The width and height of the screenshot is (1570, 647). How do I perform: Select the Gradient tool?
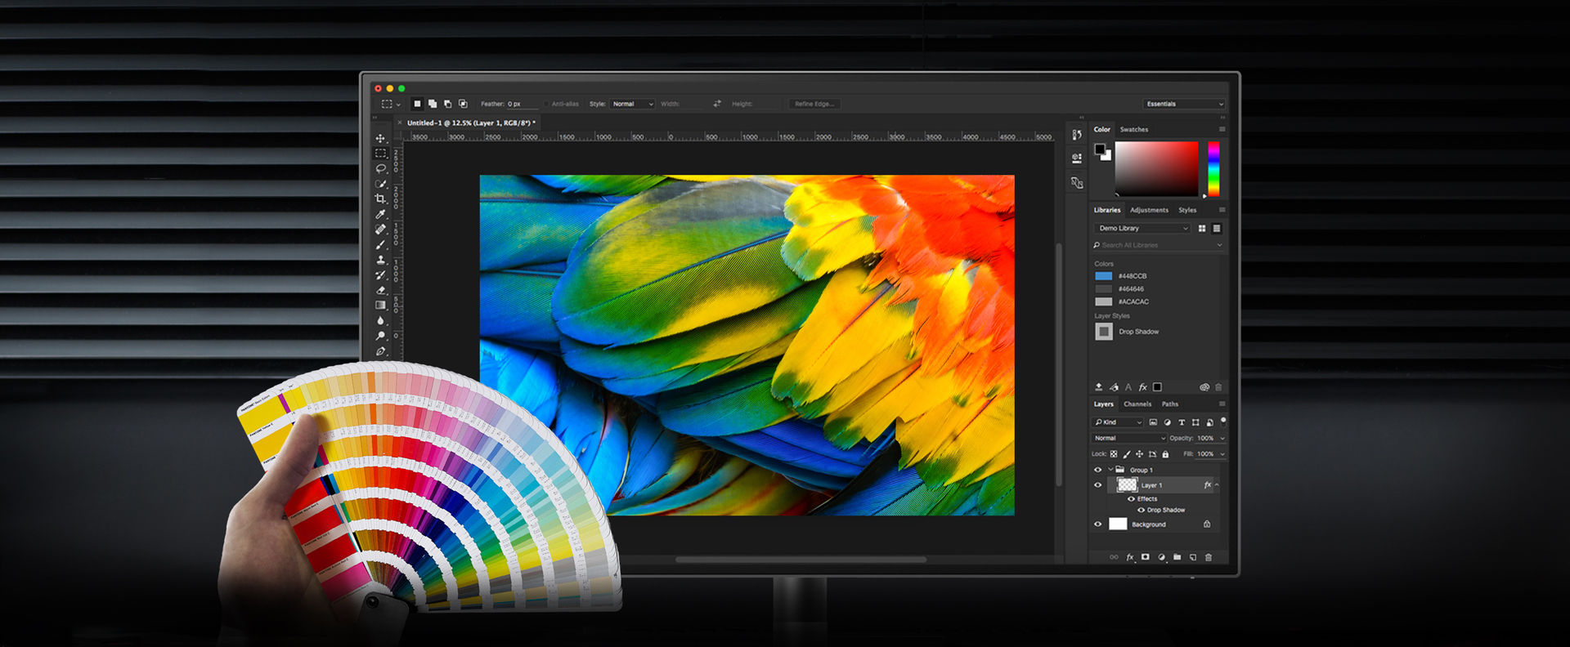pos(380,305)
